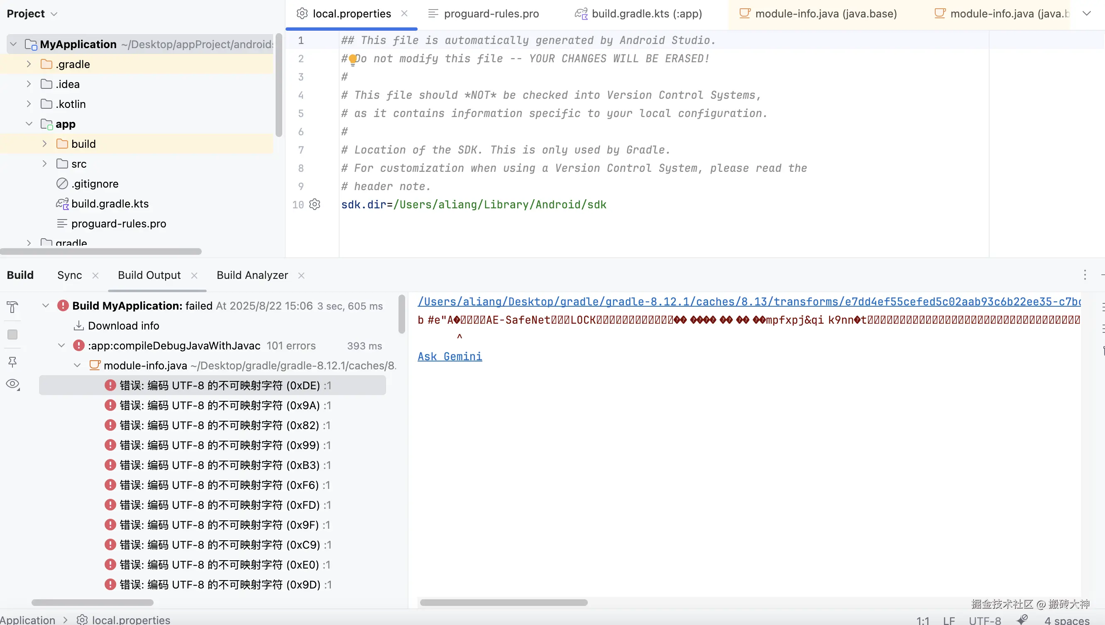Screen dimensions: 1105x625
Task: Click the gear gutter icon at line 10
Action: 315,204
